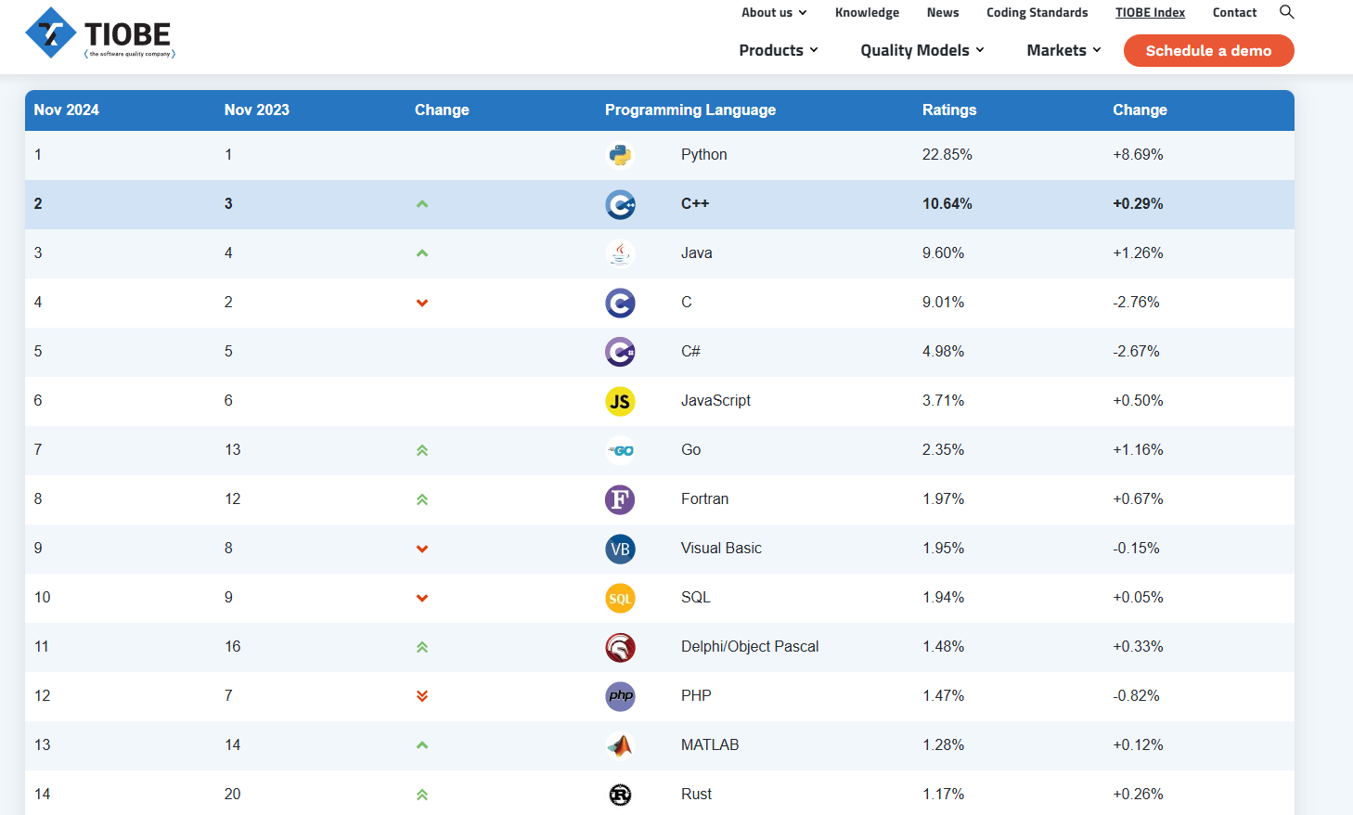Click the 10.64% rating value

[947, 204]
